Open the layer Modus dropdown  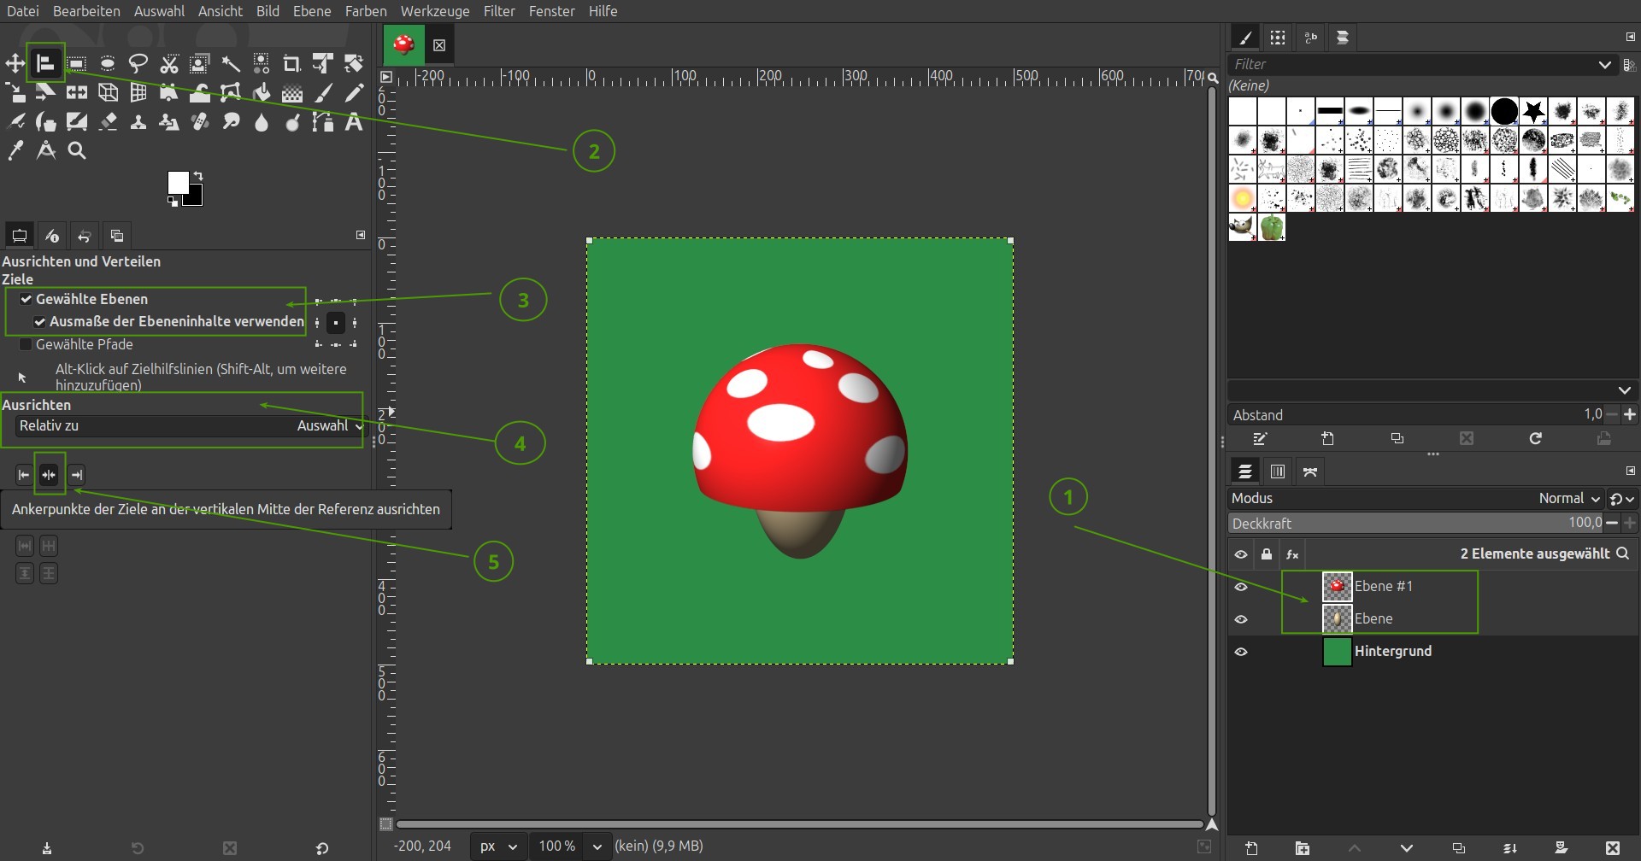coord(1416,499)
